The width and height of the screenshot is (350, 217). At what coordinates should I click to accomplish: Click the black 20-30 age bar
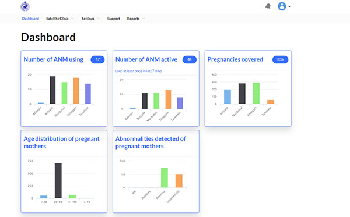click(58, 181)
